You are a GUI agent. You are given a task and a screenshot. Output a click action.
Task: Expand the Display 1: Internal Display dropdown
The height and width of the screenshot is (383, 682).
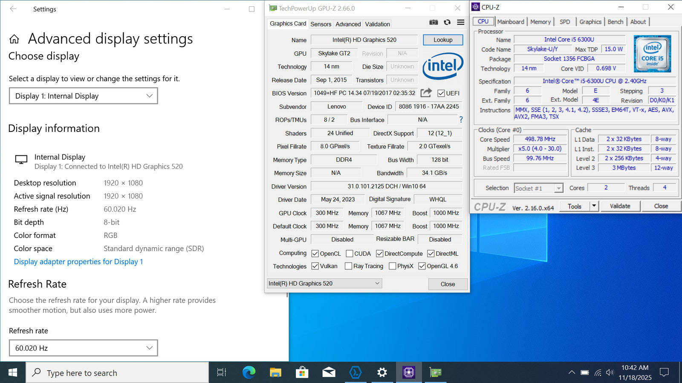coord(84,96)
